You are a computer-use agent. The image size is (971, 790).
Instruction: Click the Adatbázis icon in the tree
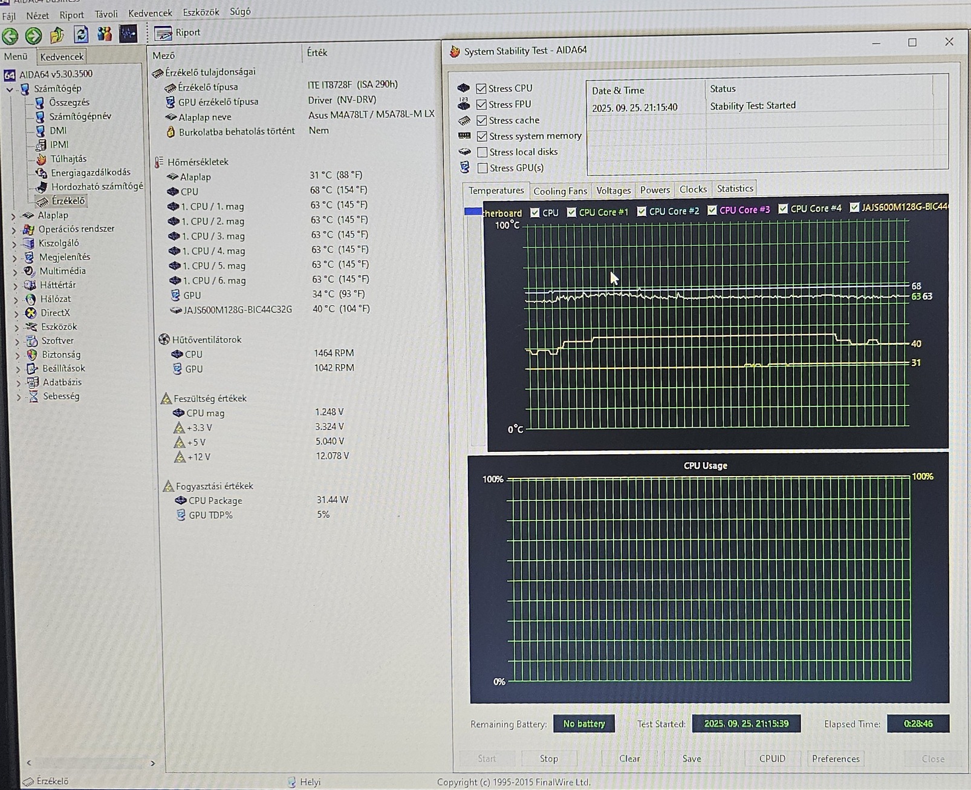point(33,382)
